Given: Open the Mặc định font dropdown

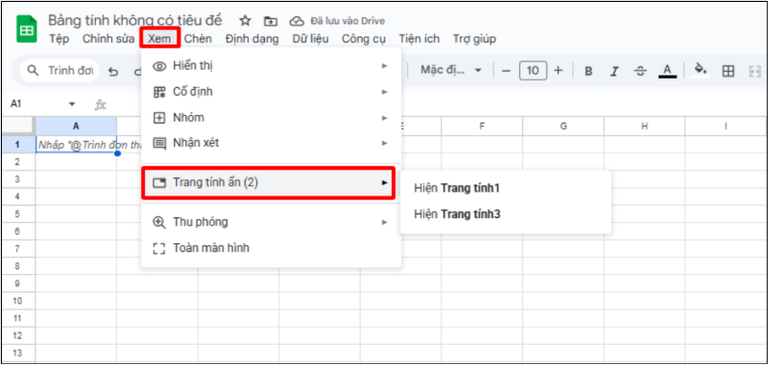Looking at the screenshot, I should 451,71.
